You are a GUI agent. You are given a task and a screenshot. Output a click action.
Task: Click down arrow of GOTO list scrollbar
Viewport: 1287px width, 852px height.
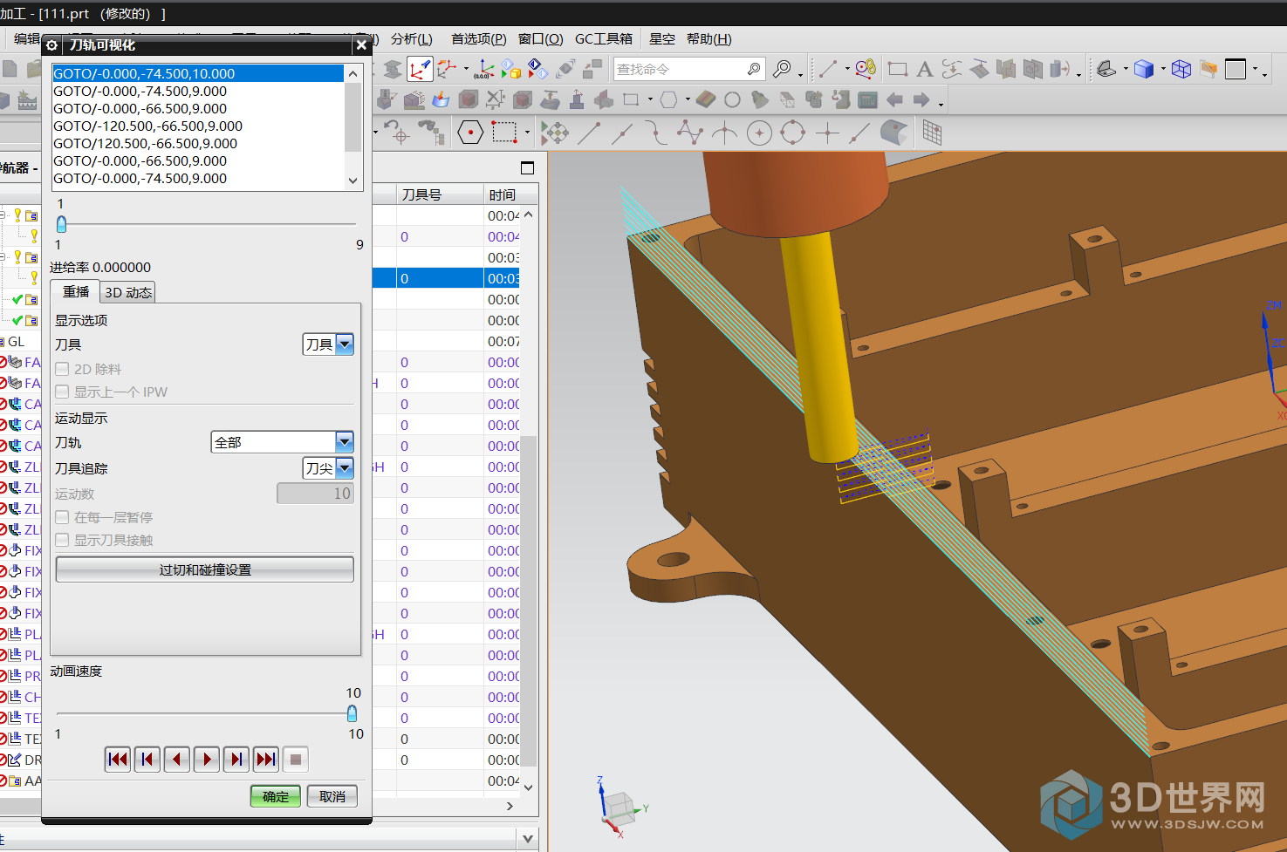353,181
